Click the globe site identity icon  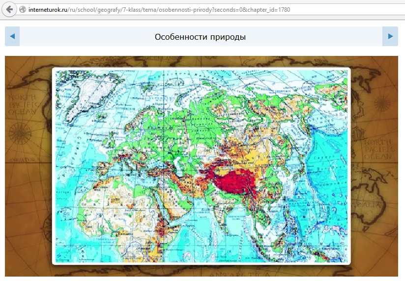23,9
